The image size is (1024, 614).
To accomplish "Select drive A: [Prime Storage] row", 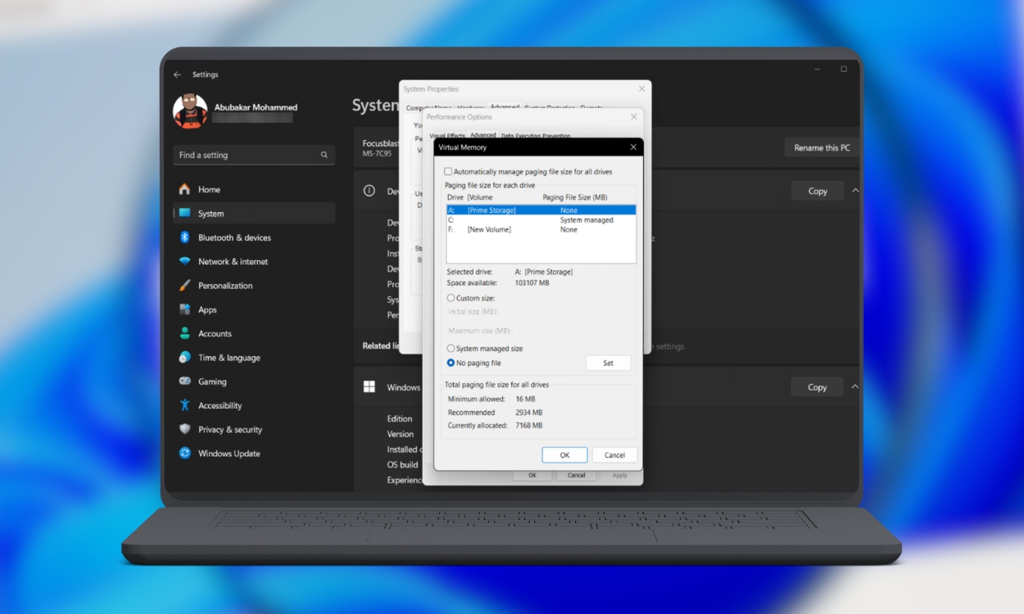I will point(541,210).
